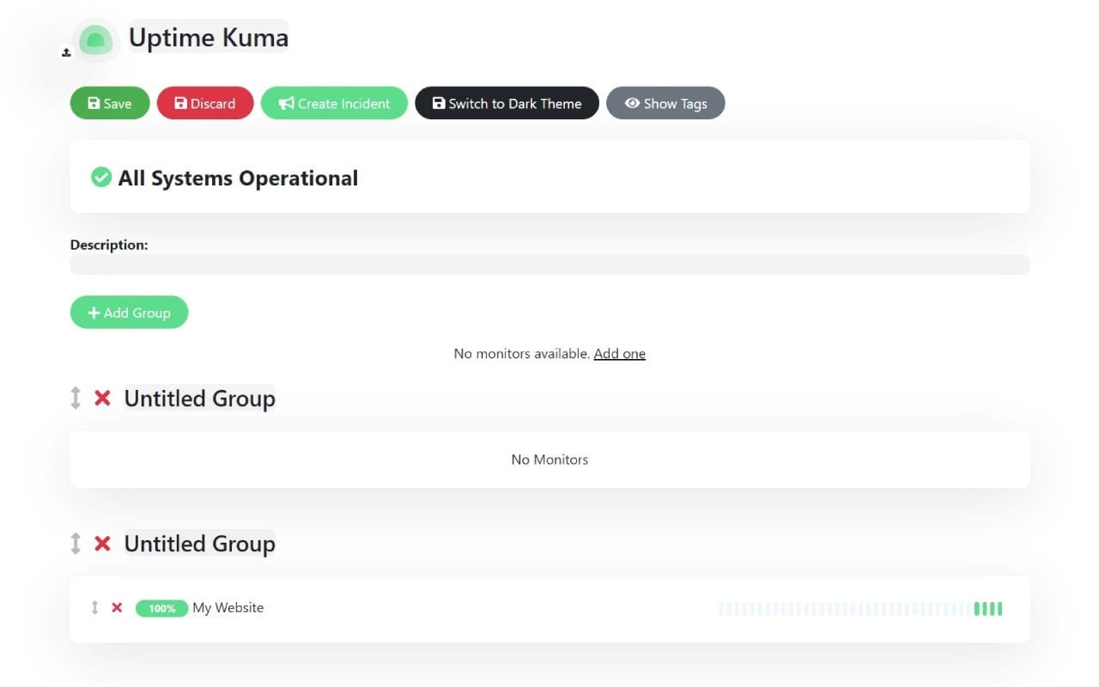The width and height of the screenshot is (1099, 687).
Task: Delete the second Untitled Group via red X
Action: point(102,544)
